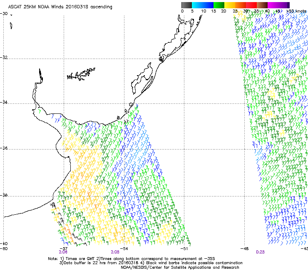Click the '-51' longitude axis label
Screen dimensions: 308x270
[x=184, y=249]
